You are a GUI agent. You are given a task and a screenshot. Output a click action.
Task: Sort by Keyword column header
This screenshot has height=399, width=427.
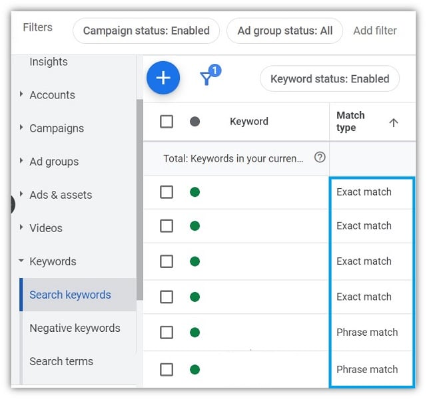[249, 122]
